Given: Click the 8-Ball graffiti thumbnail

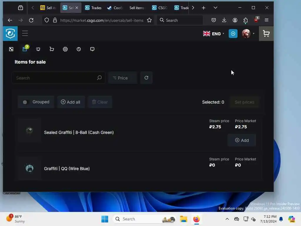Looking at the screenshot, I should (29, 130).
